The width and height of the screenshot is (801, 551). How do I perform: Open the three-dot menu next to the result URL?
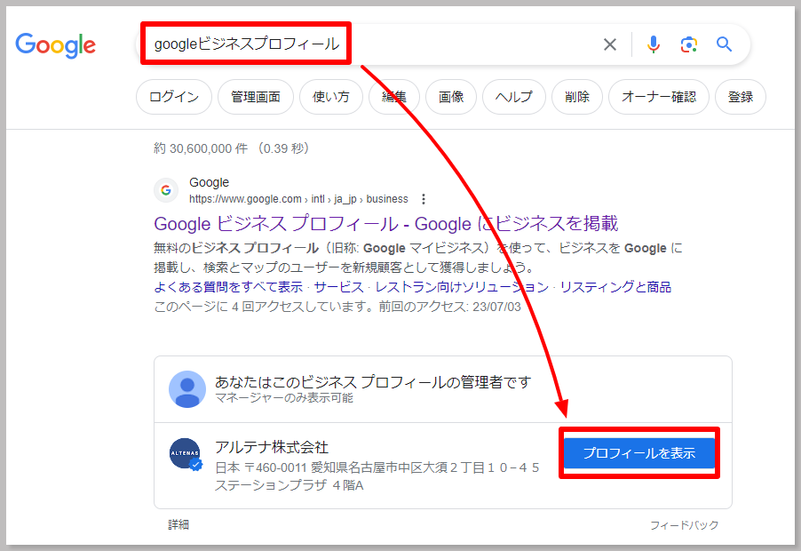pos(424,199)
